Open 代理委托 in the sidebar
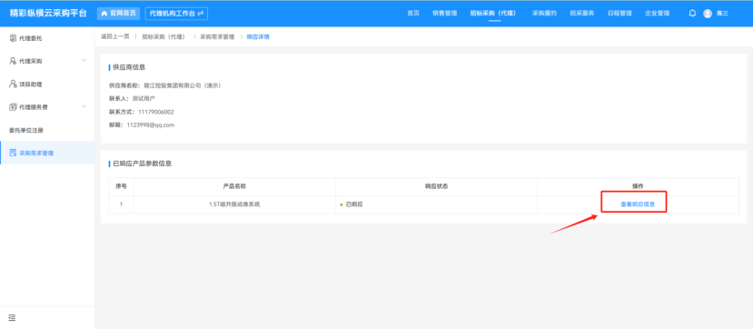Screen dimensions: 753x329 [x=47, y=38]
